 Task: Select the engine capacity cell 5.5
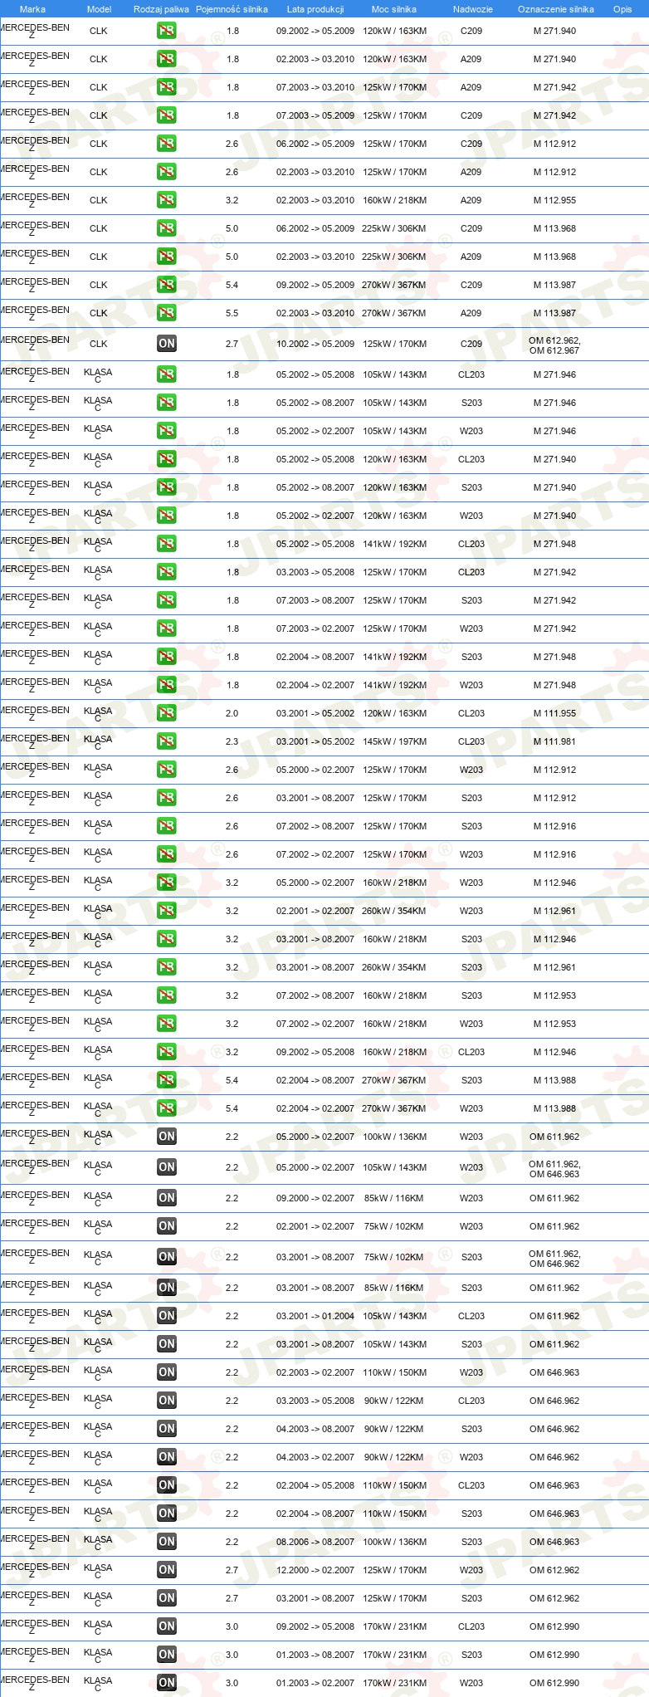[x=232, y=313]
